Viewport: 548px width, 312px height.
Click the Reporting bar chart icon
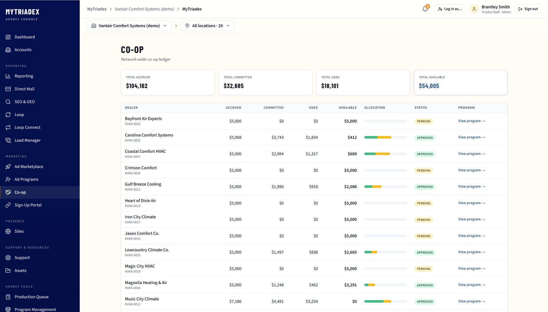8,76
